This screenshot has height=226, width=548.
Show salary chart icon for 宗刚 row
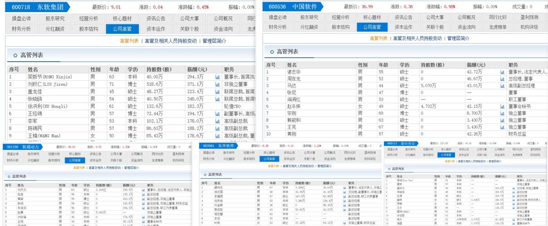(502, 113)
